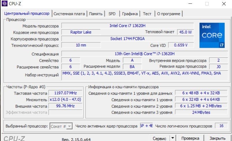Click the 1197.07 MHz clock speed value
Viewport: 232px width, 141px height.
click(x=65, y=93)
